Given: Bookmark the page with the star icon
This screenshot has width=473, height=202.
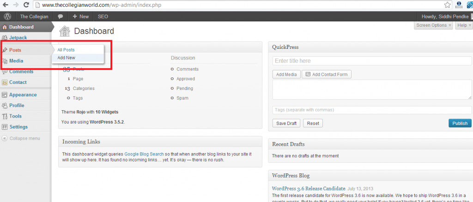Looking at the screenshot, I should (x=447, y=5).
